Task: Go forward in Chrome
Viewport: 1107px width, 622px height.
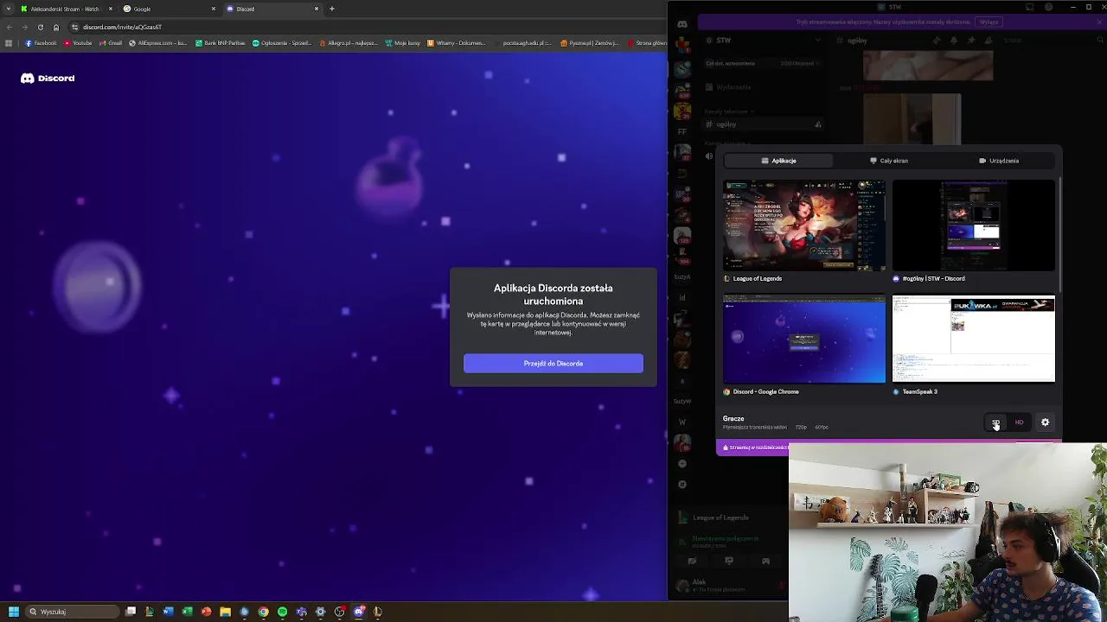Action: pos(24,27)
